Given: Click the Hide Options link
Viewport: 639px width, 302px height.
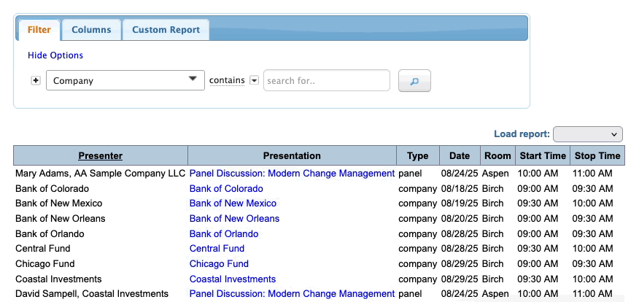Looking at the screenshot, I should (55, 55).
